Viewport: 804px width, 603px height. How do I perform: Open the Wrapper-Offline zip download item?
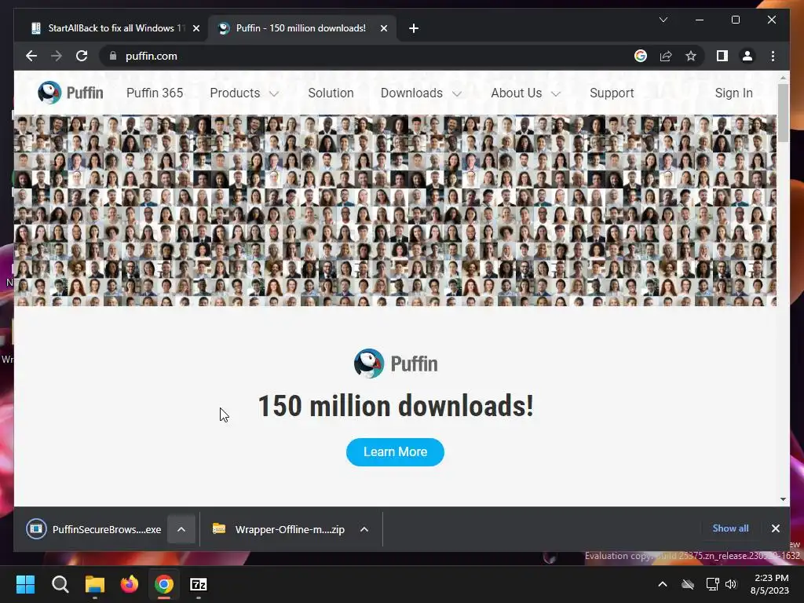tap(279, 529)
